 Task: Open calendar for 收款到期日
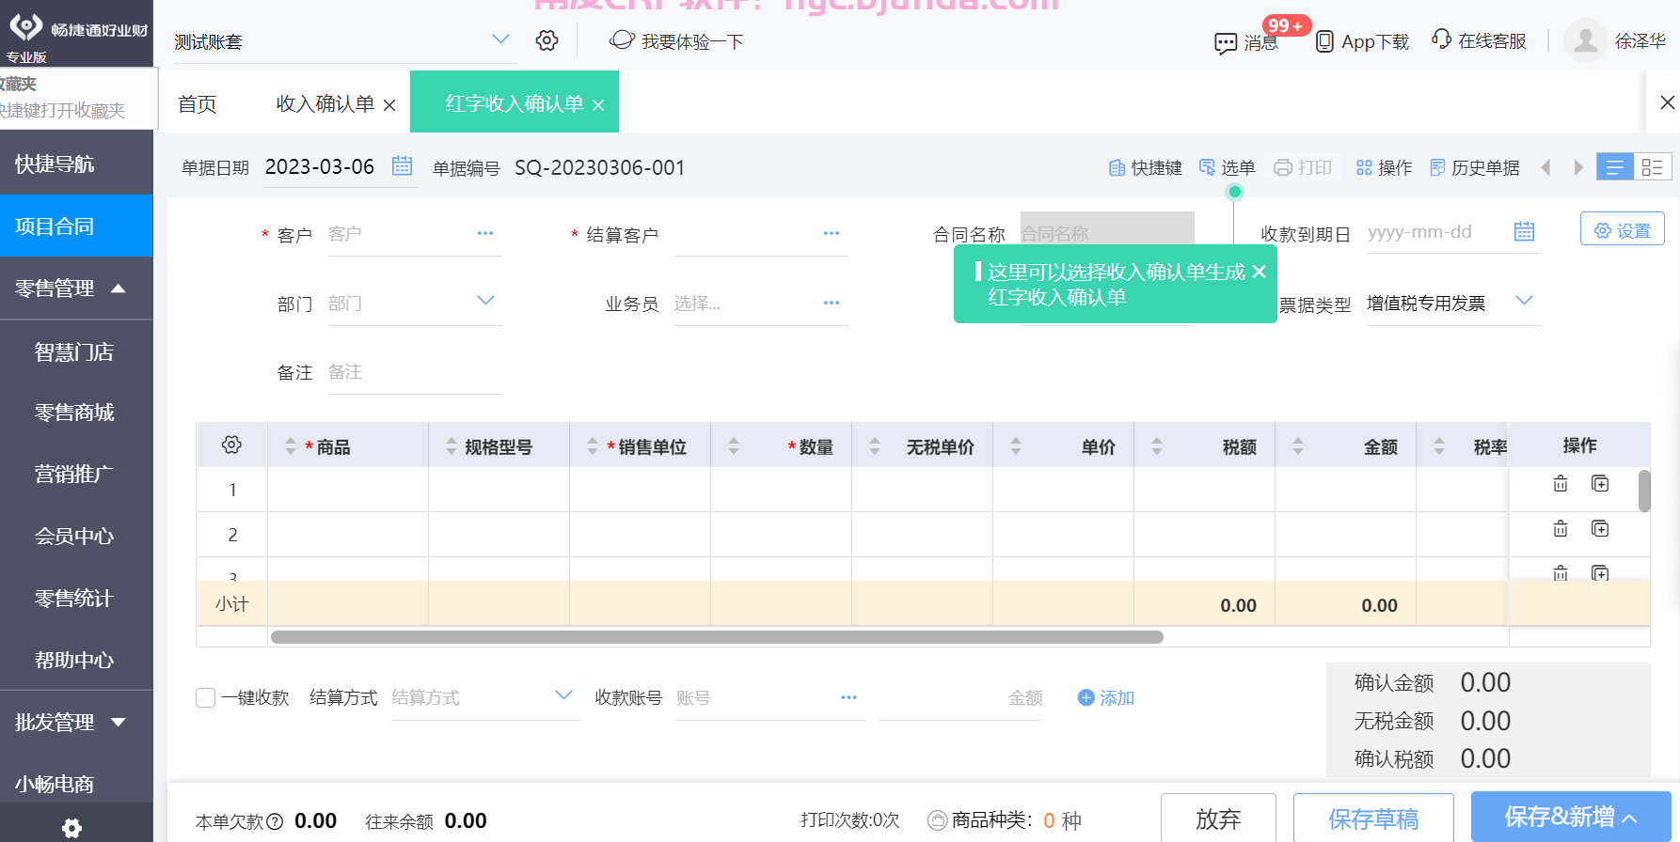[x=1525, y=231]
